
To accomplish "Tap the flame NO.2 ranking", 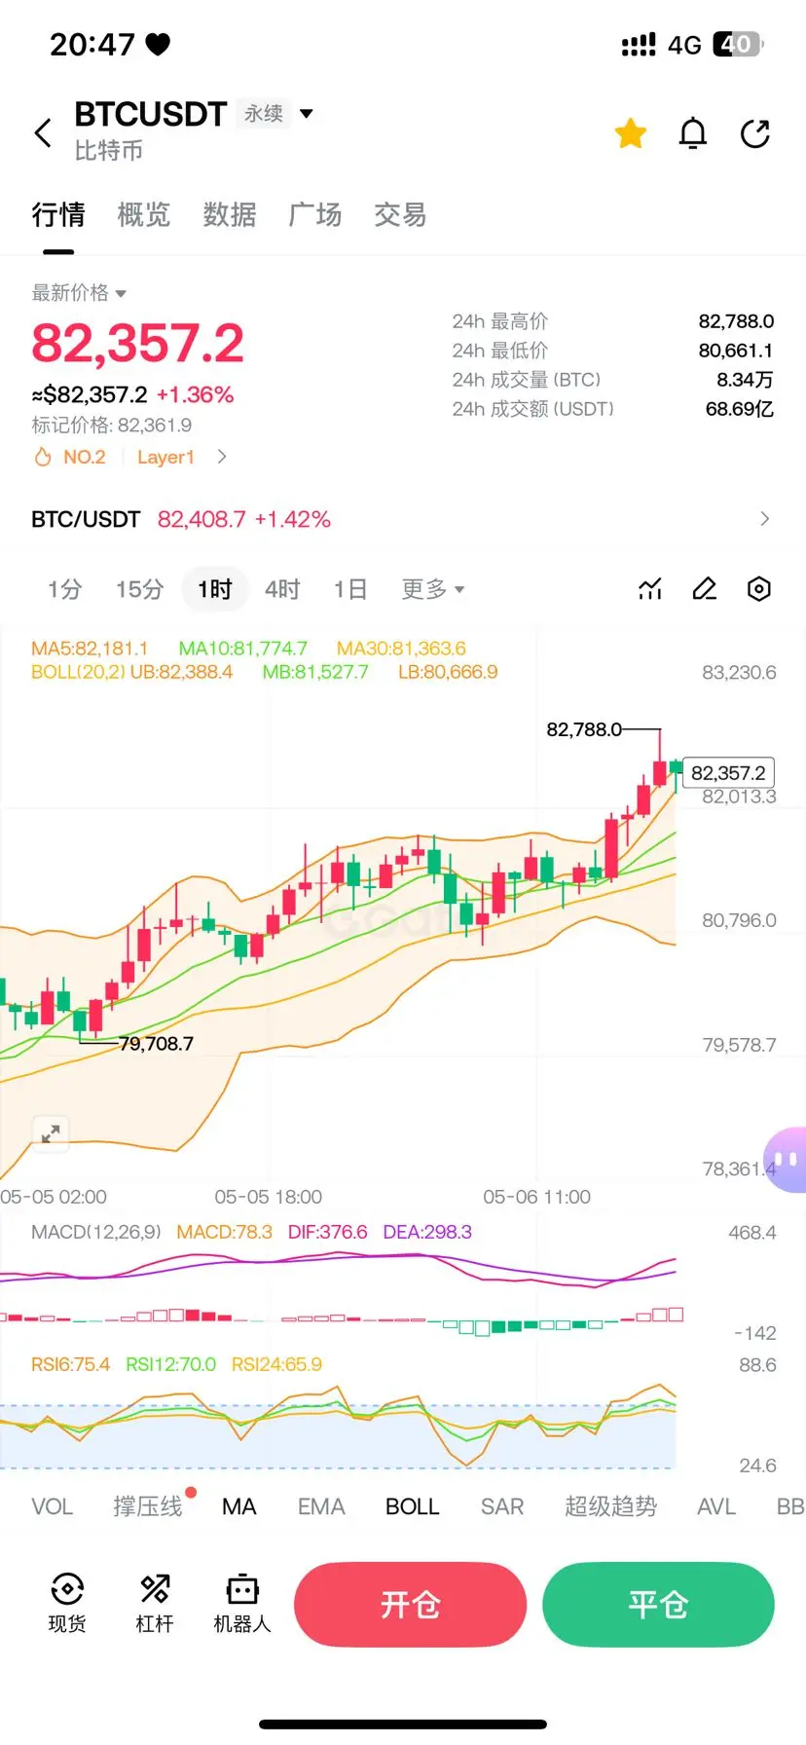I will click(x=70, y=457).
